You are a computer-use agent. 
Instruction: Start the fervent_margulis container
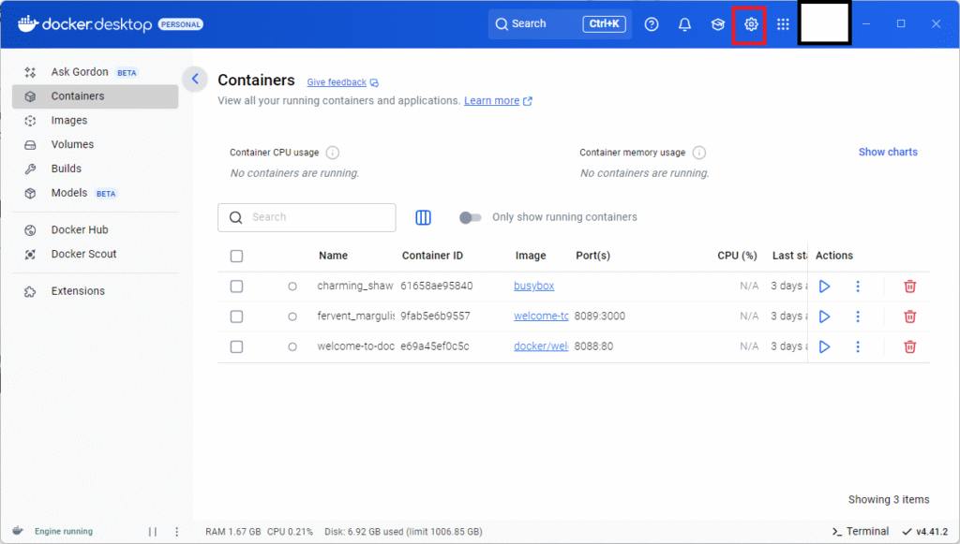825,316
